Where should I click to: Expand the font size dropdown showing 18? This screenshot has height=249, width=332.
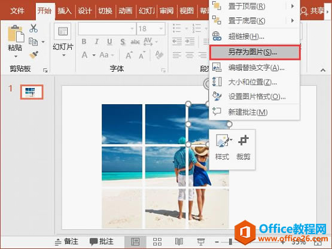pos(161,29)
